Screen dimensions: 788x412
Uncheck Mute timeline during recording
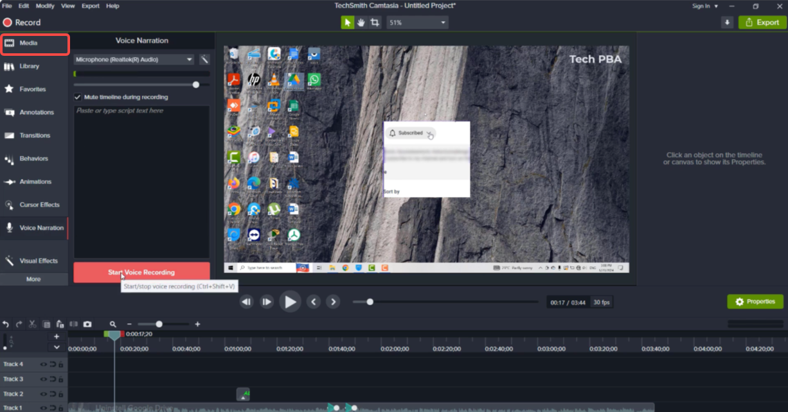point(78,97)
